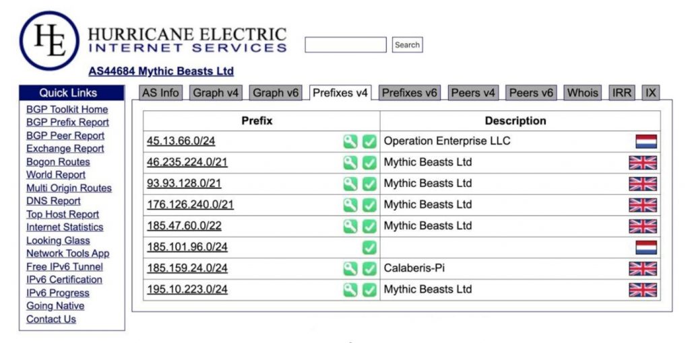Open prefix 93.93.128.0/21 link

tap(184, 184)
